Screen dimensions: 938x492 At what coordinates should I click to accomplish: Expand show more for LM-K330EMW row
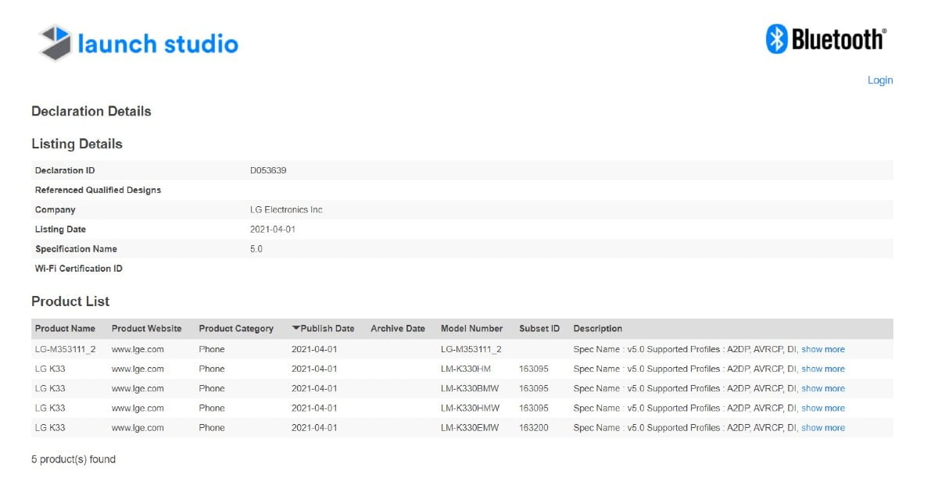click(x=823, y=427)
